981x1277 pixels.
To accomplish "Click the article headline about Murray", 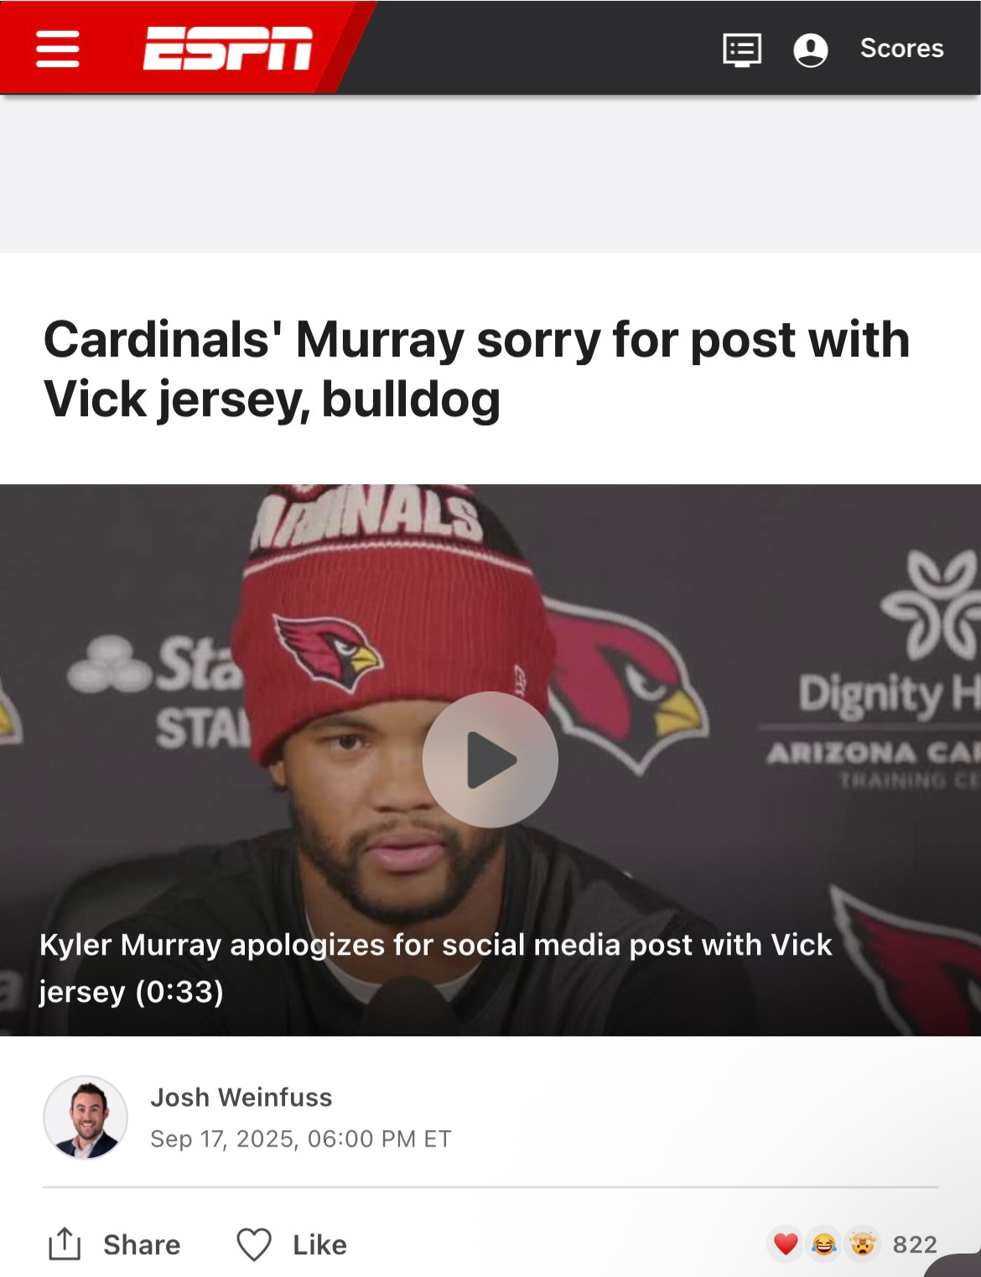I will [x=476, y=369].
